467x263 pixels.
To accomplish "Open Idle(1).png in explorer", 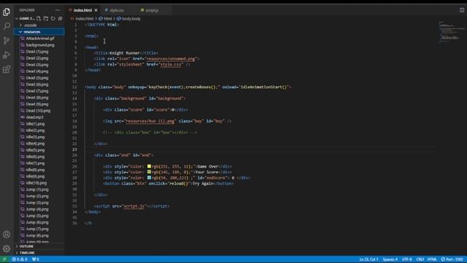I will (x=35, y=123).
